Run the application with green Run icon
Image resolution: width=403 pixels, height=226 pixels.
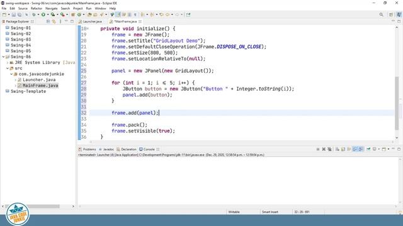pos(43,14)
